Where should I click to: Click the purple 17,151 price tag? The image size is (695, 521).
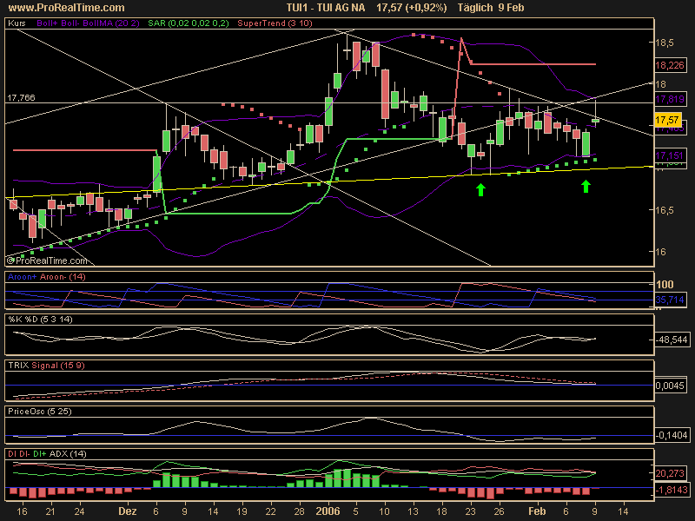669,155
